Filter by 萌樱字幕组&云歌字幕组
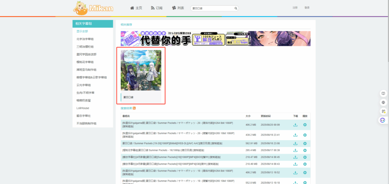This screenshot has width=389, height=184. point(92,77)
